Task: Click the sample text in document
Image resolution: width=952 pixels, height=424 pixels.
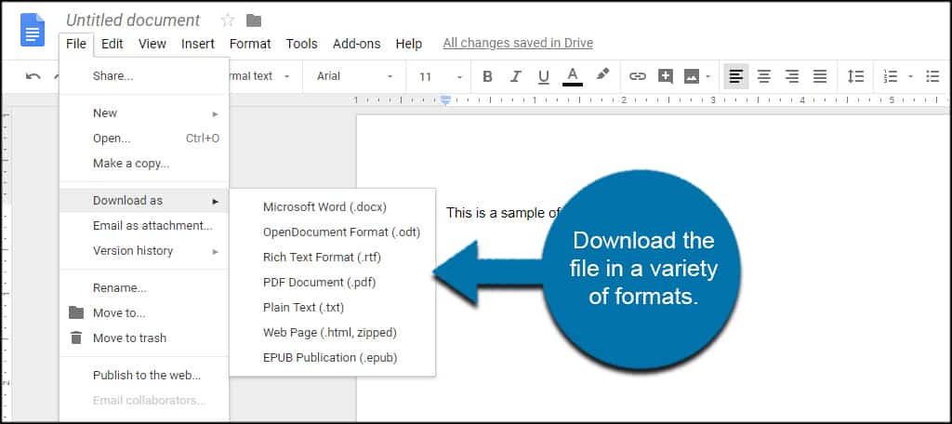Action: coord(503,213)
